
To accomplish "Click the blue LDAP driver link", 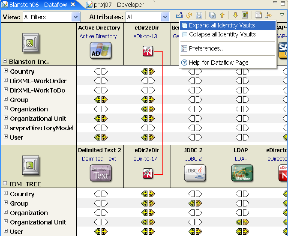I will (241, 159).
